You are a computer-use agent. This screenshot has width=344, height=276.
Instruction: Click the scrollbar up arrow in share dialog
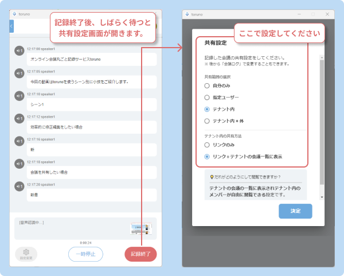click(322, 57)
